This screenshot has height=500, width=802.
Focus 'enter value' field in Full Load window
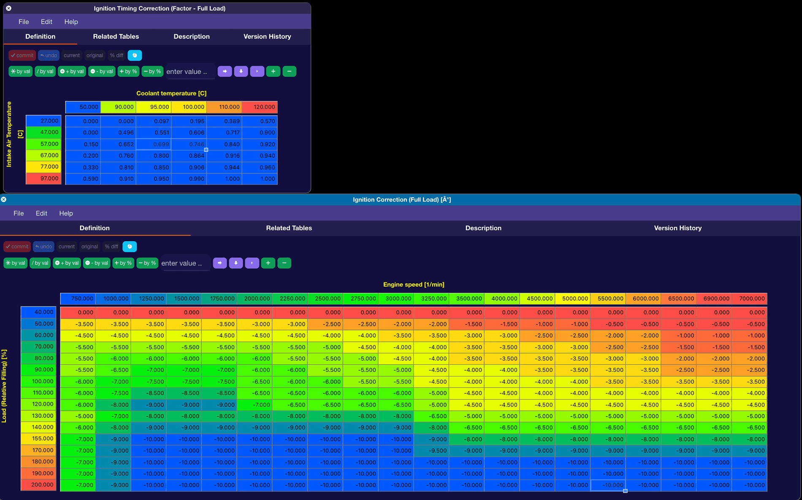(185, 263)
